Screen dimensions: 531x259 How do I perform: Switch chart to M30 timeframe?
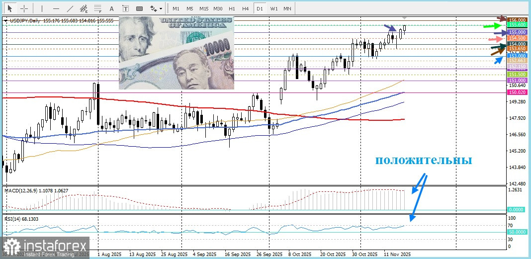[218, 8]
